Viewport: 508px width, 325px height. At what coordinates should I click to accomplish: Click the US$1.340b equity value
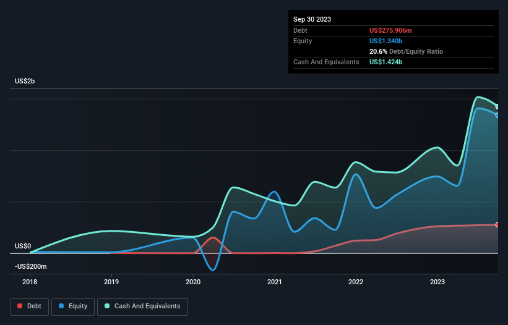point(385,41)
